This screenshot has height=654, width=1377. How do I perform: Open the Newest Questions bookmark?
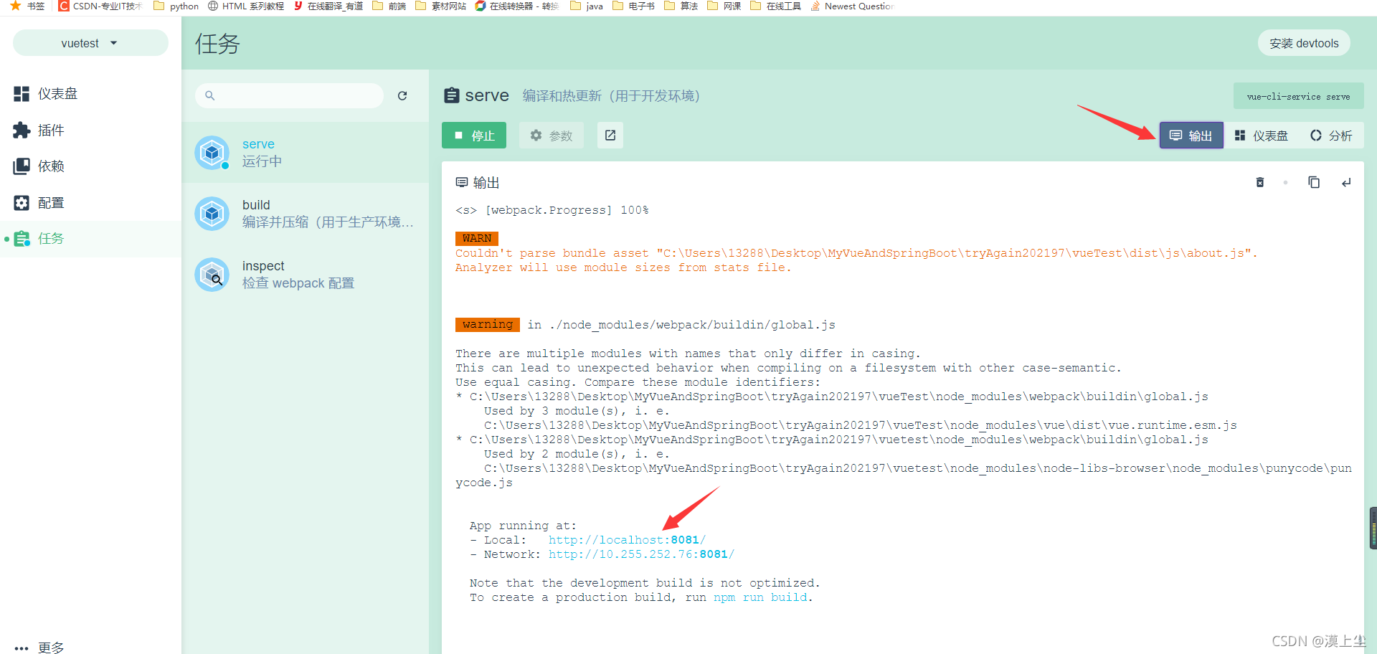pyautogui.click(x=852, y=6)
